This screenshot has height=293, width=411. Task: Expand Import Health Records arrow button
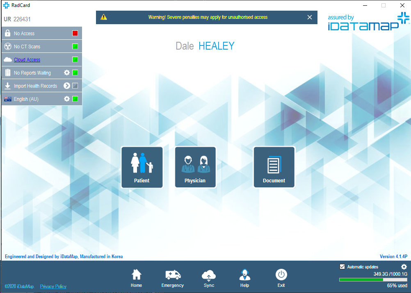pos(67,86)
